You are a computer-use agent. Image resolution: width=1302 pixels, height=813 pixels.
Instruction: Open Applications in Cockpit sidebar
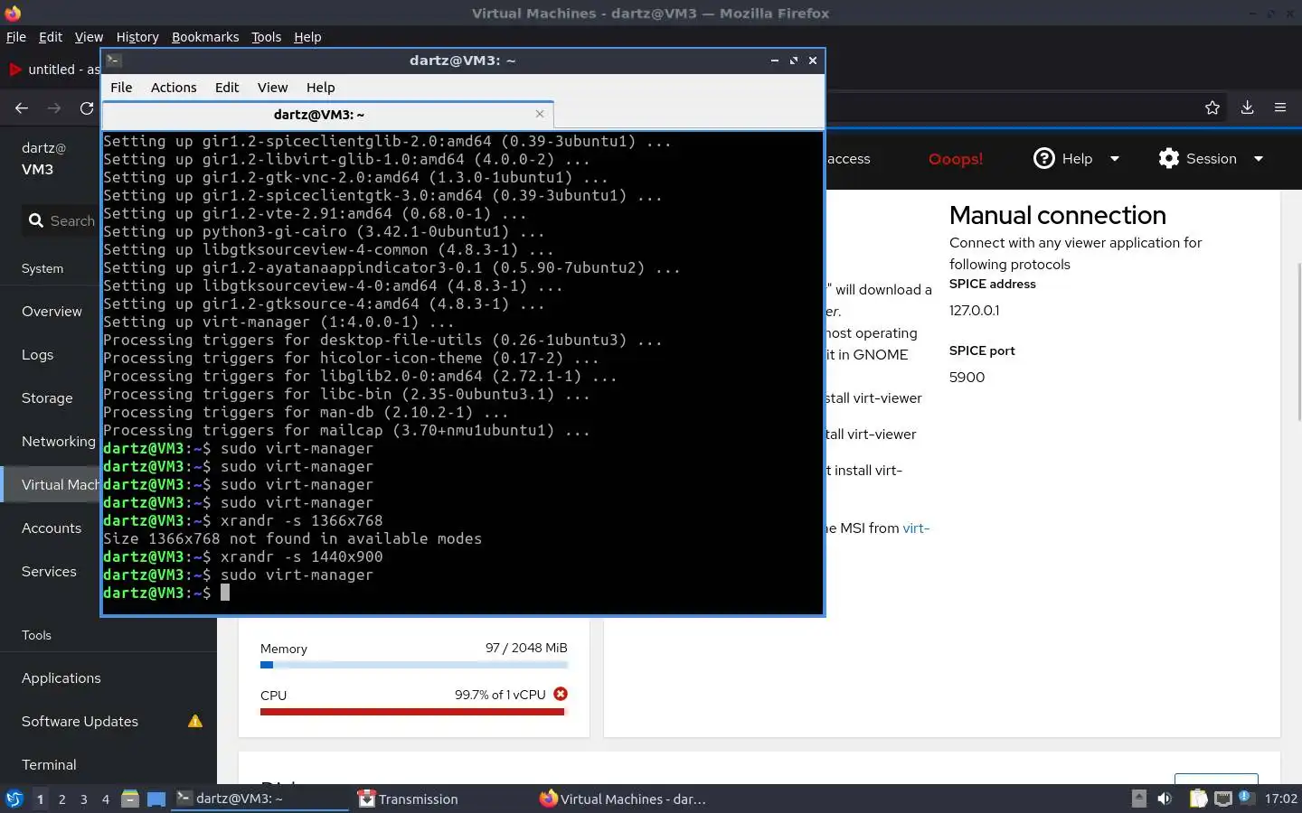(x=61, y=677)
